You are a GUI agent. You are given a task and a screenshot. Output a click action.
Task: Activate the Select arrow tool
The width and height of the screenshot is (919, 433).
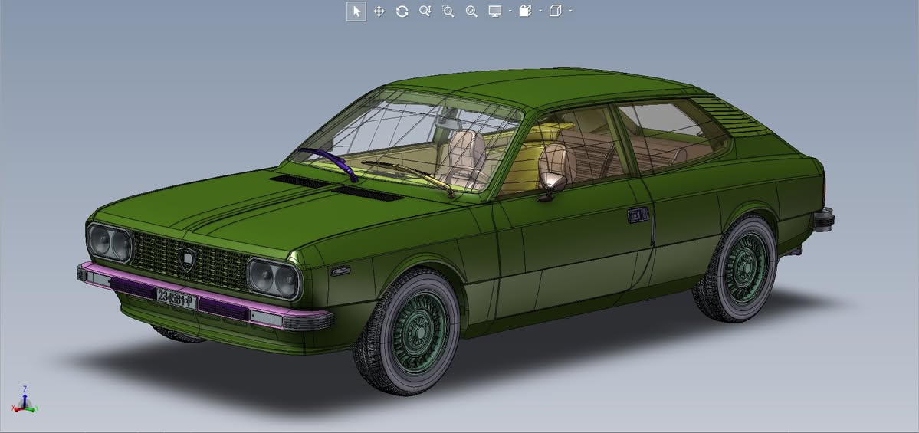click(x=356, y=11)
